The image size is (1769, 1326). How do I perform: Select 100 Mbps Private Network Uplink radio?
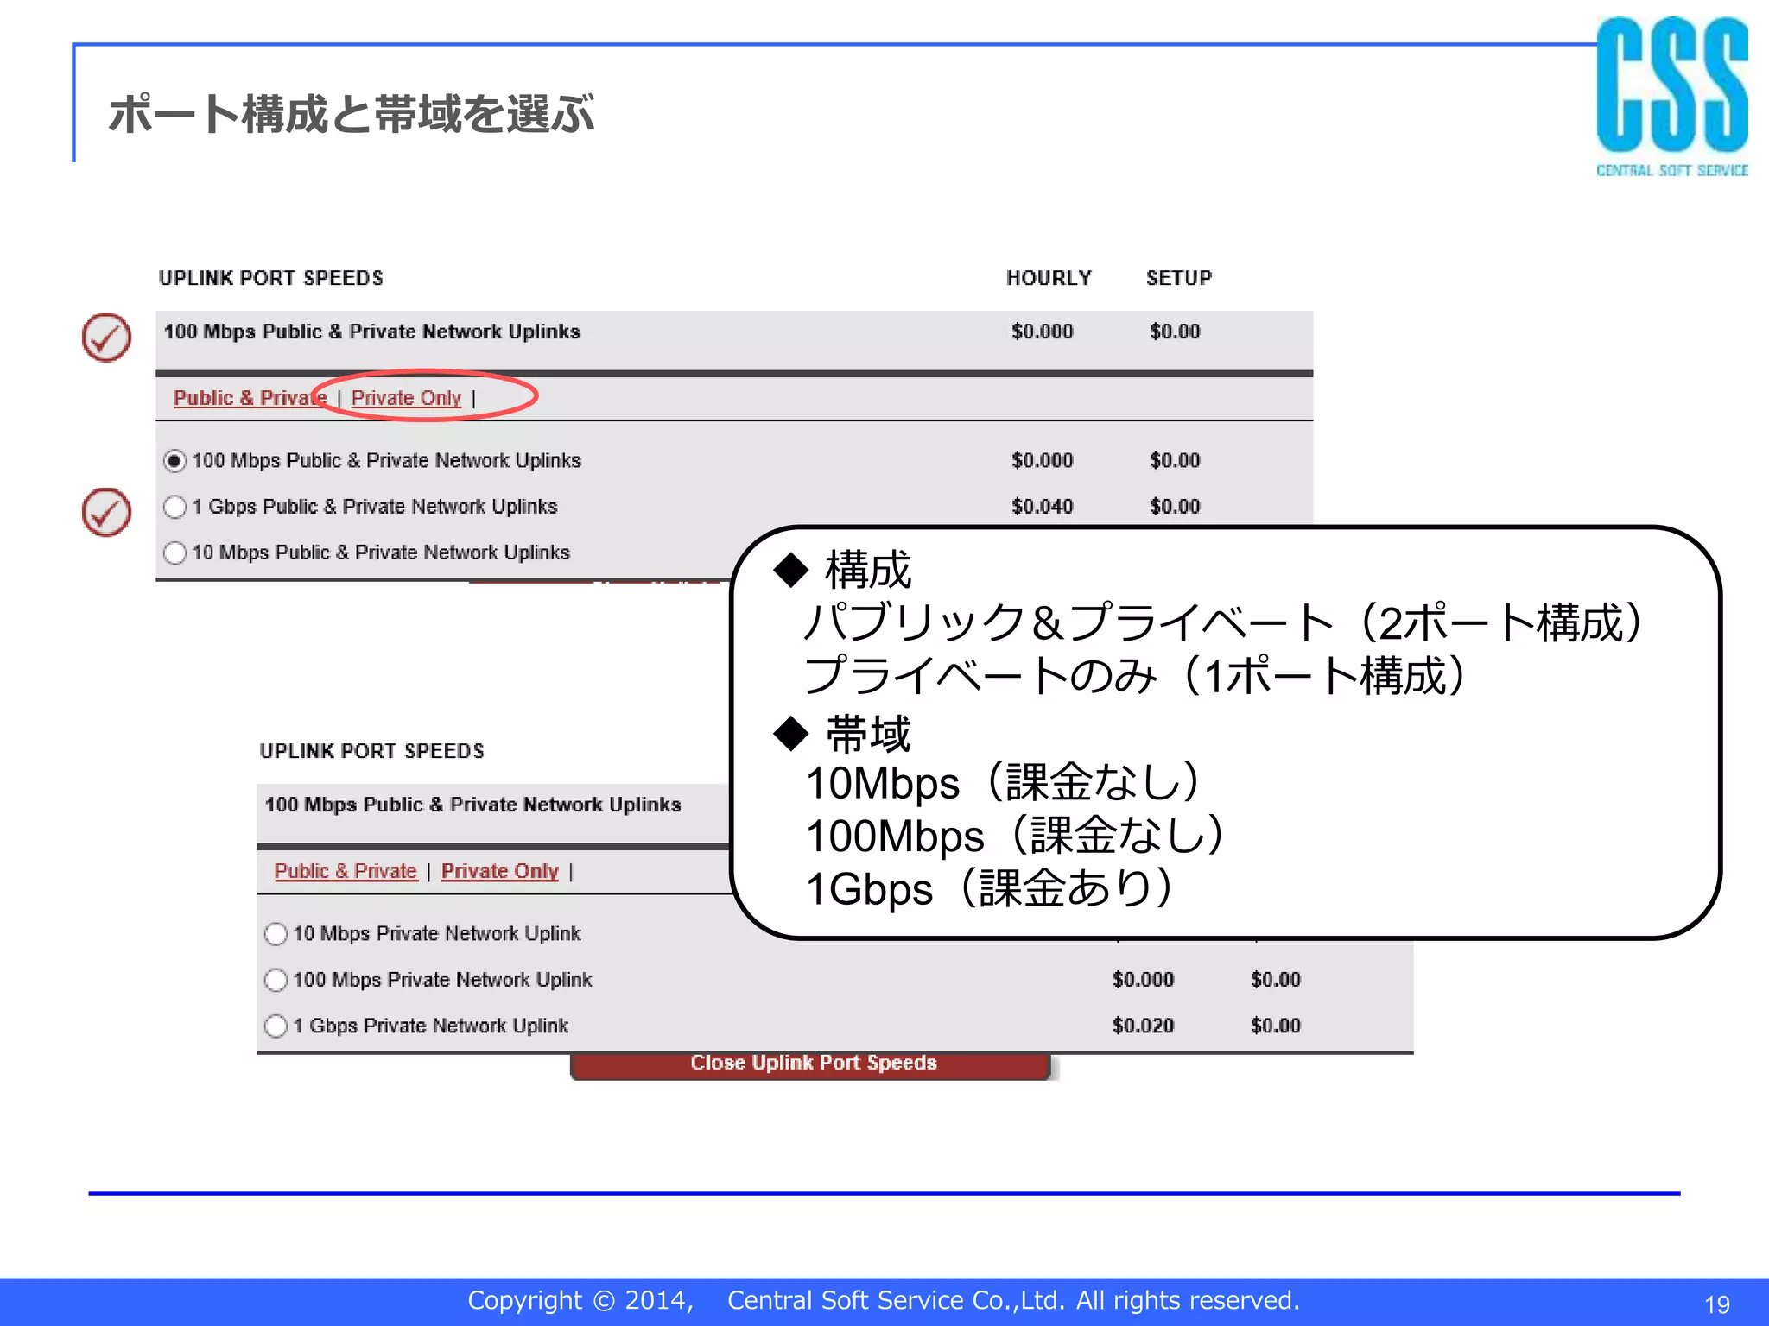[276, 980]
